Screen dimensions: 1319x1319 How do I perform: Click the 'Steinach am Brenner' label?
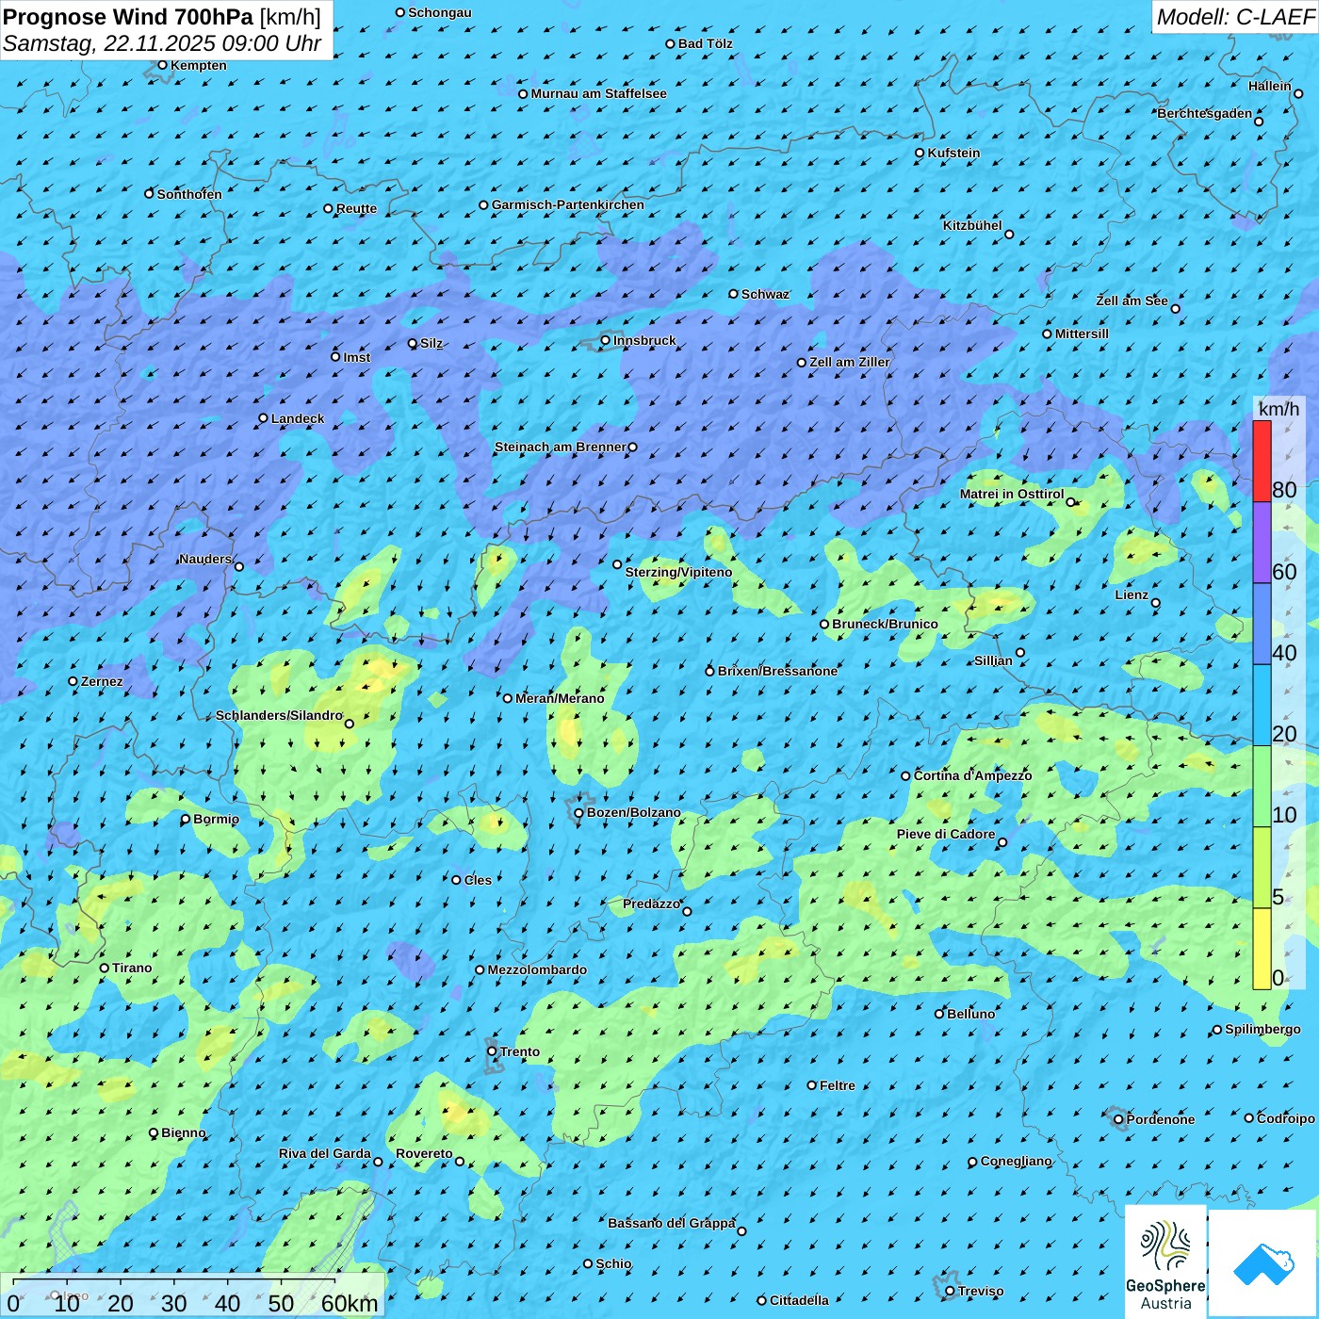pos(560,448)
